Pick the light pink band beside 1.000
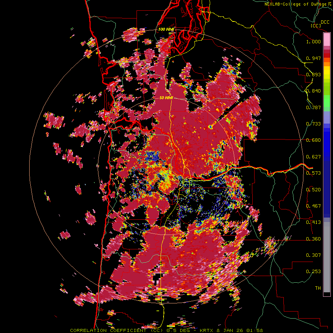333x333 pixels. coord(327,40)
